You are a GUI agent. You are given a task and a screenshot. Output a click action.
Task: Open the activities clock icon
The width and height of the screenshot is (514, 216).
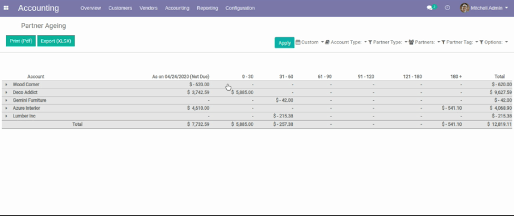[447, 8]
